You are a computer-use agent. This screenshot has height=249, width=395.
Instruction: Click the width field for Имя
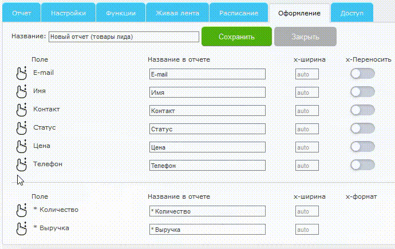[307, 93]
